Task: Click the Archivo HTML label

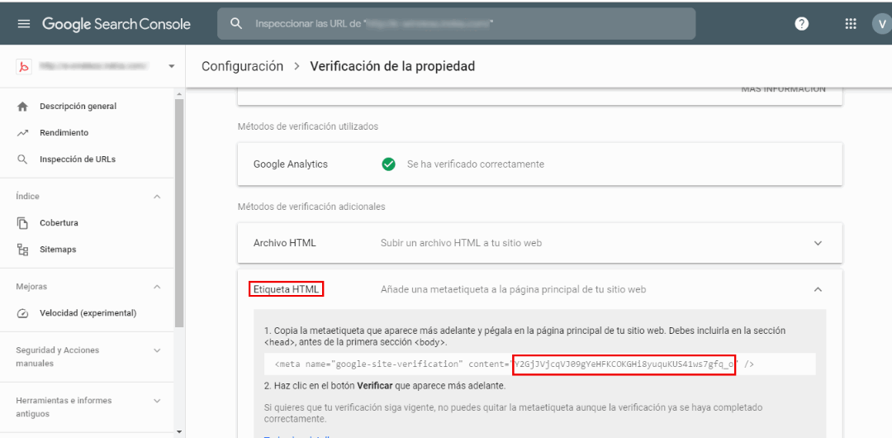Action: pyautogui.click(x=284, y=243)
